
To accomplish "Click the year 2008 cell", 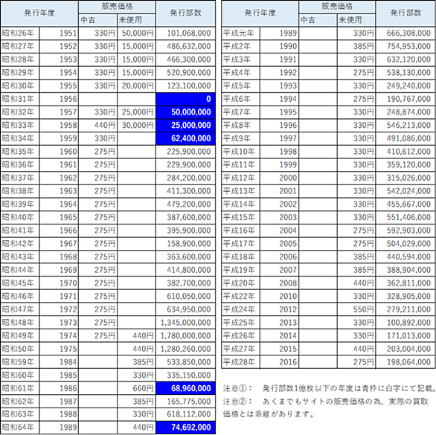I will pyautogui.click(x=280, y=283).
